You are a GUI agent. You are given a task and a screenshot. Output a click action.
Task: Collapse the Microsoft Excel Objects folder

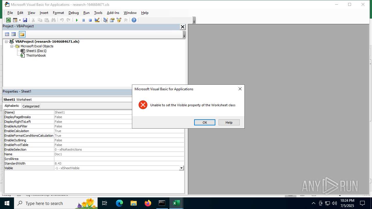click(x=12, y=46)
